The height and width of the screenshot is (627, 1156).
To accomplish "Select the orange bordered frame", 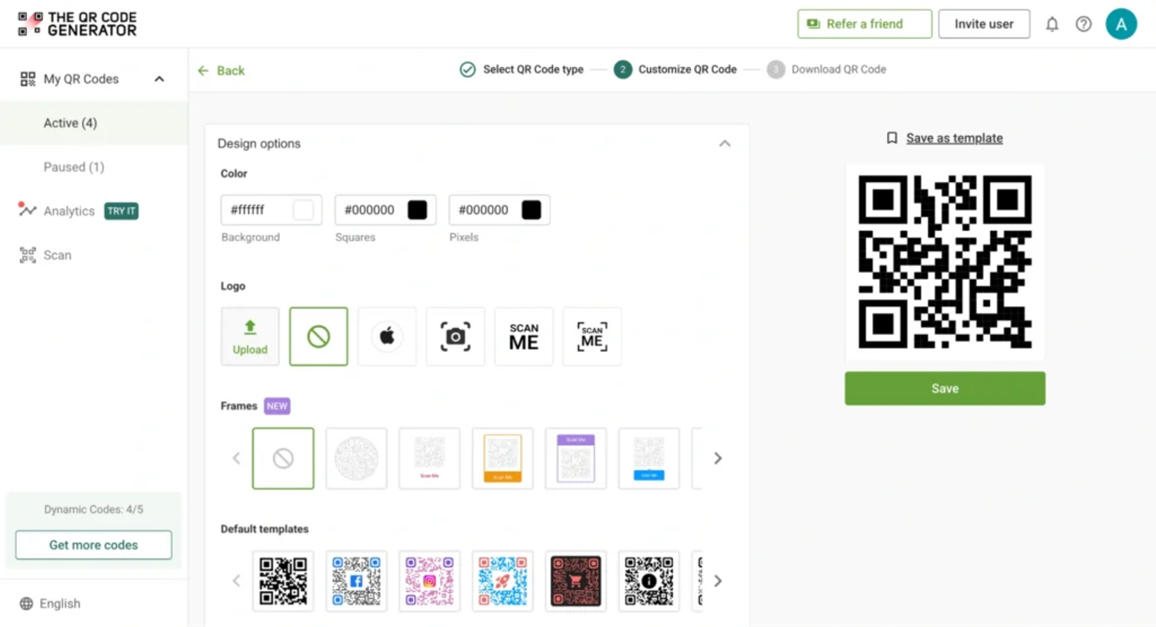I will coord(503,458).
